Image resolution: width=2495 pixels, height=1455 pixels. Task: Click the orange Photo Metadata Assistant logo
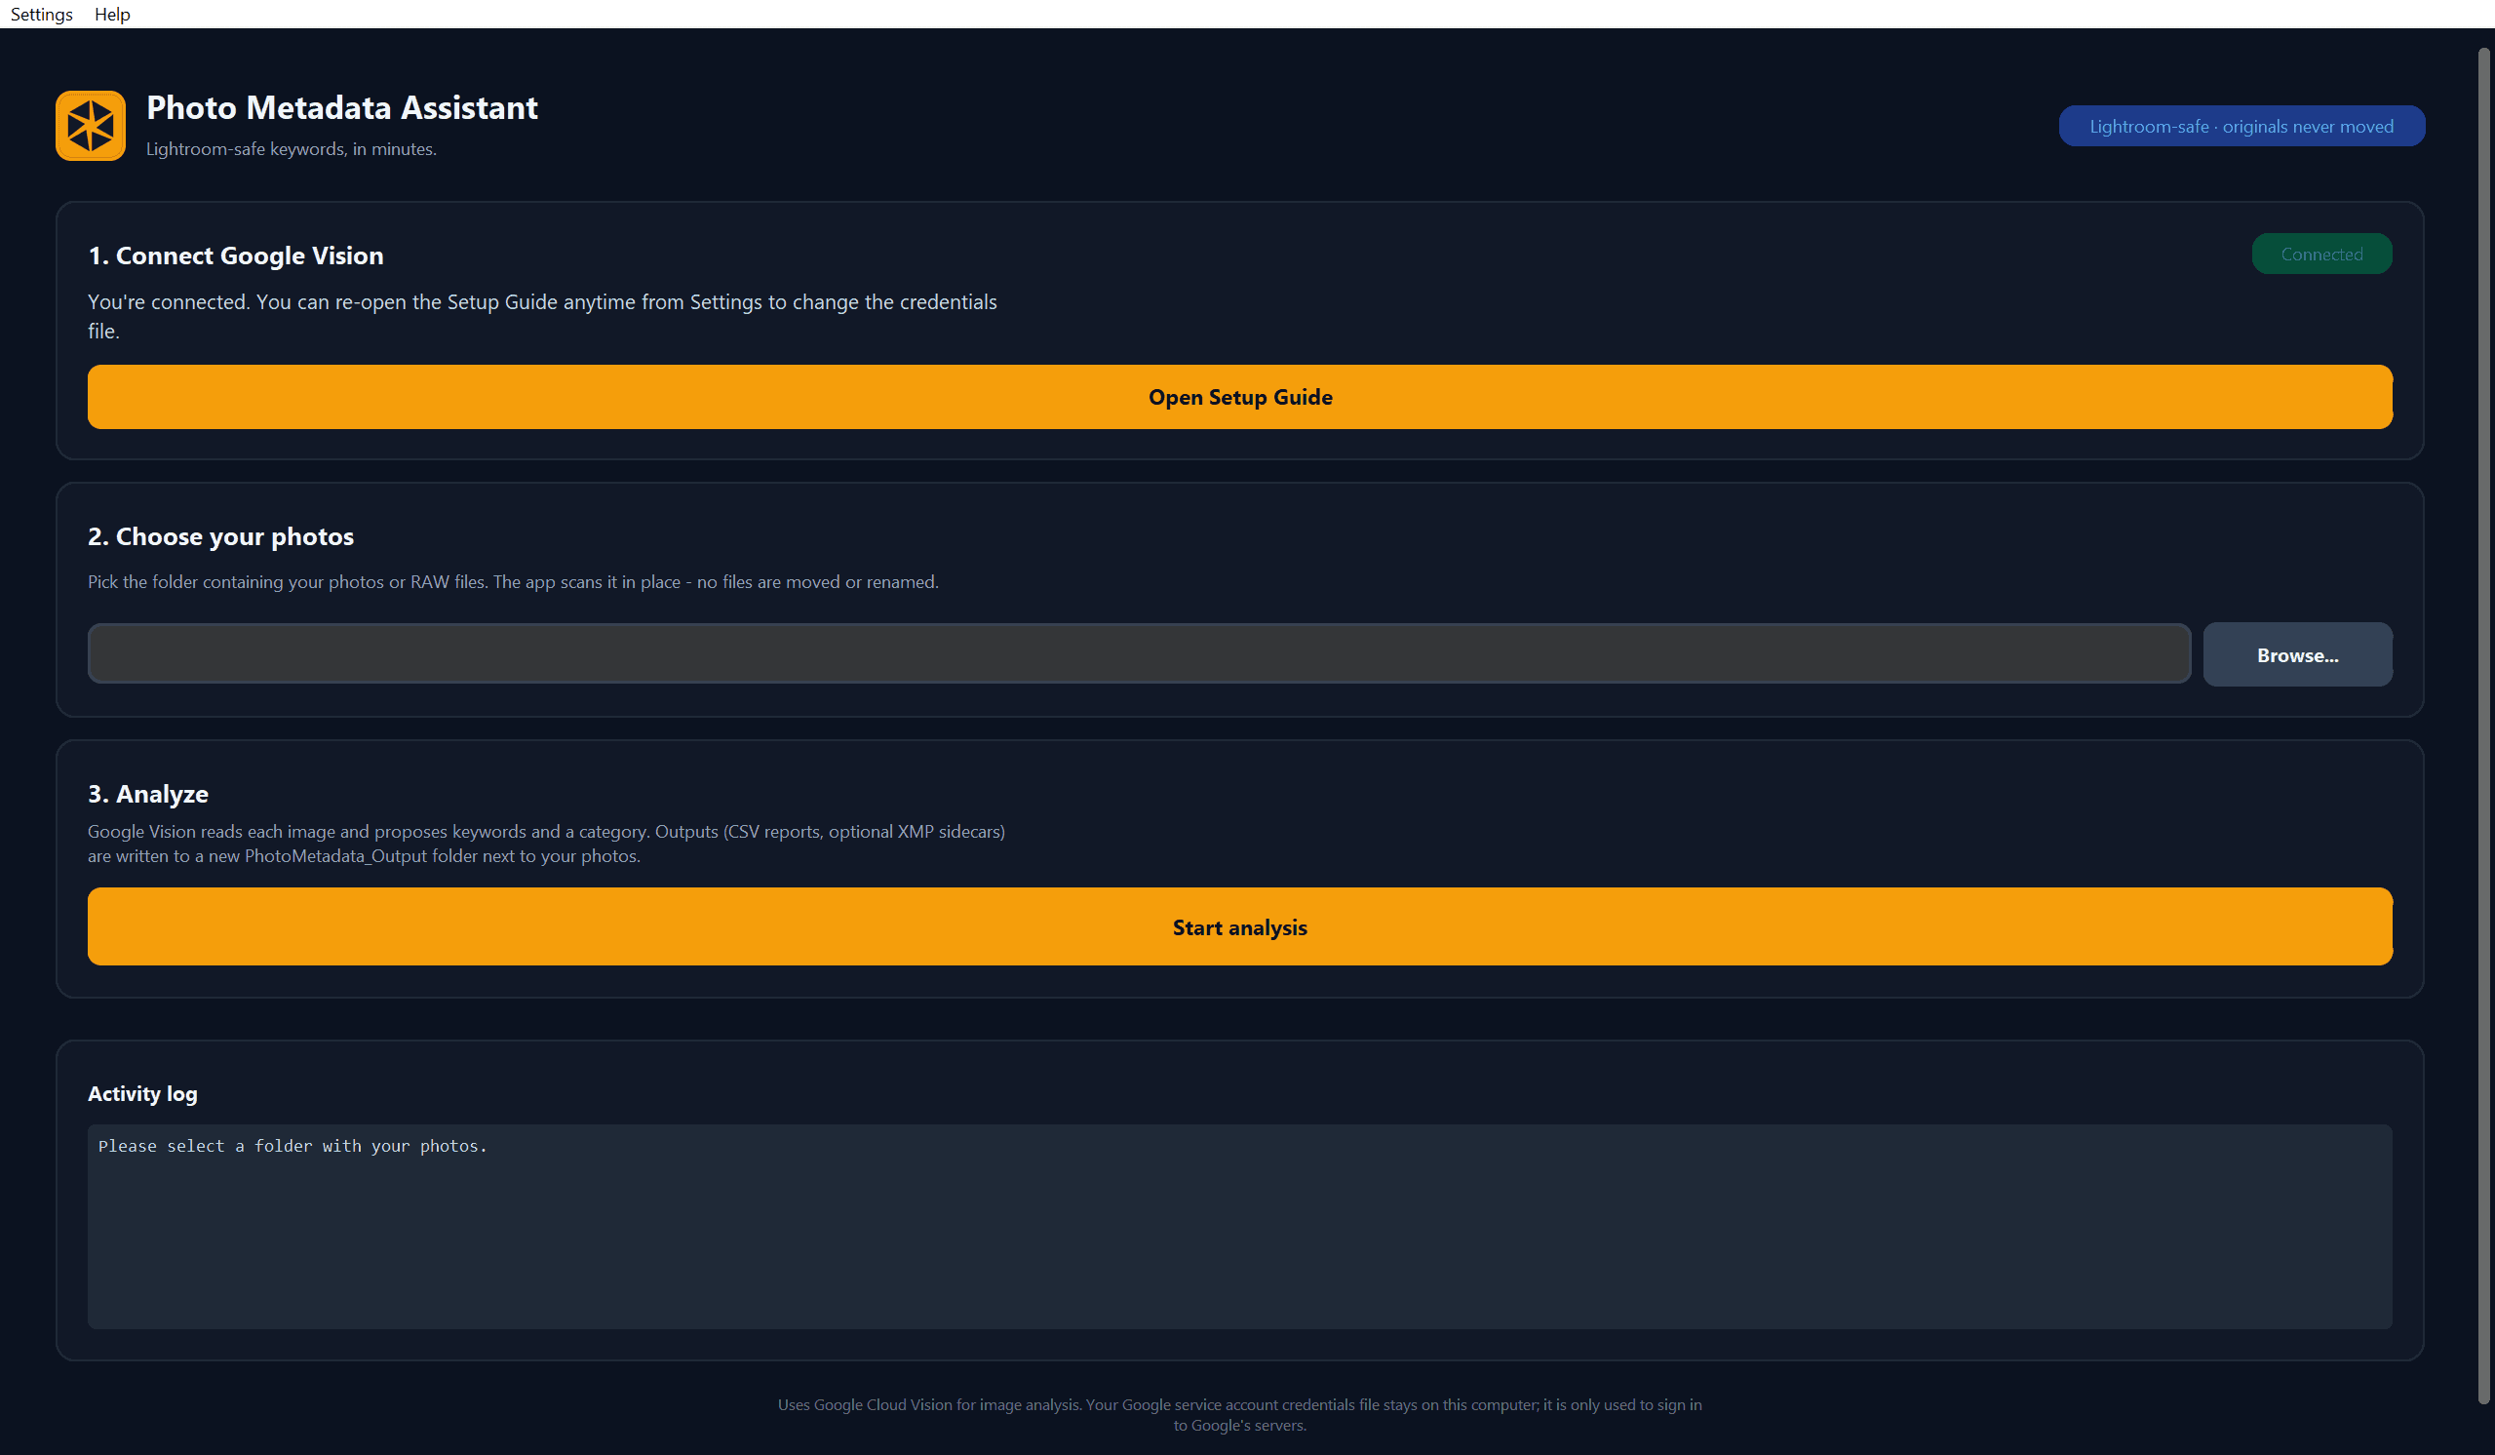[90, 126]
